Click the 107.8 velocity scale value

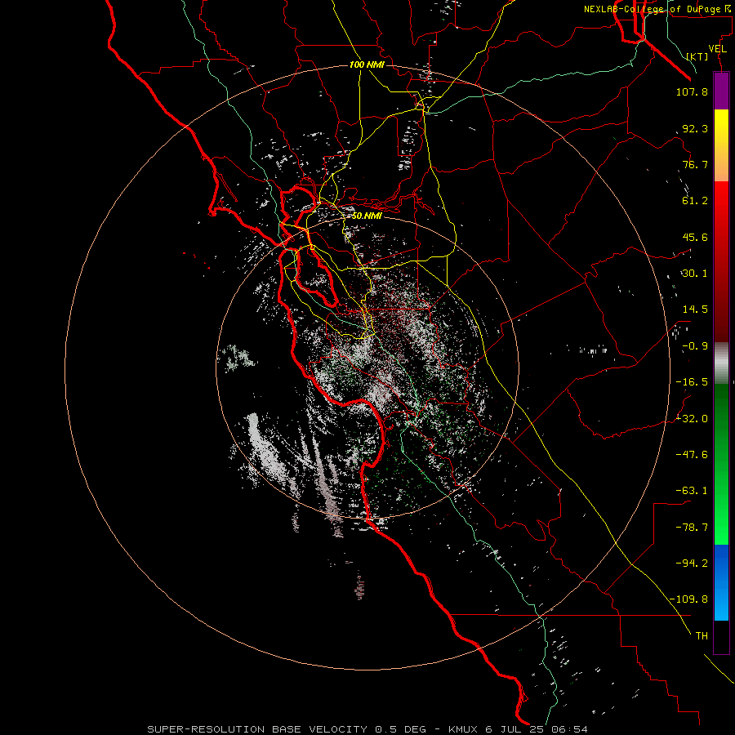(692, 91)
